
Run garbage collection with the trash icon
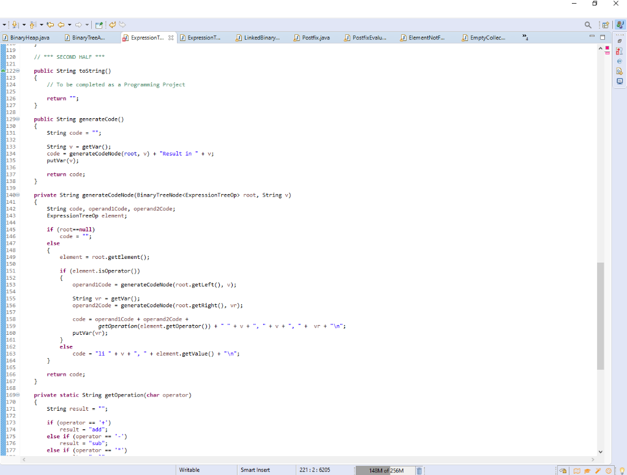(x=419, y=469)
